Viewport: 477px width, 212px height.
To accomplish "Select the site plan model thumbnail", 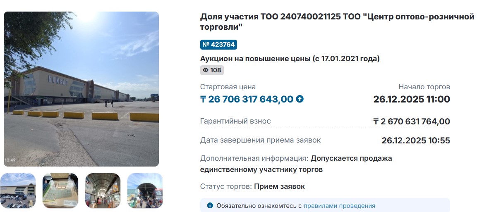I will click(60, 191).
